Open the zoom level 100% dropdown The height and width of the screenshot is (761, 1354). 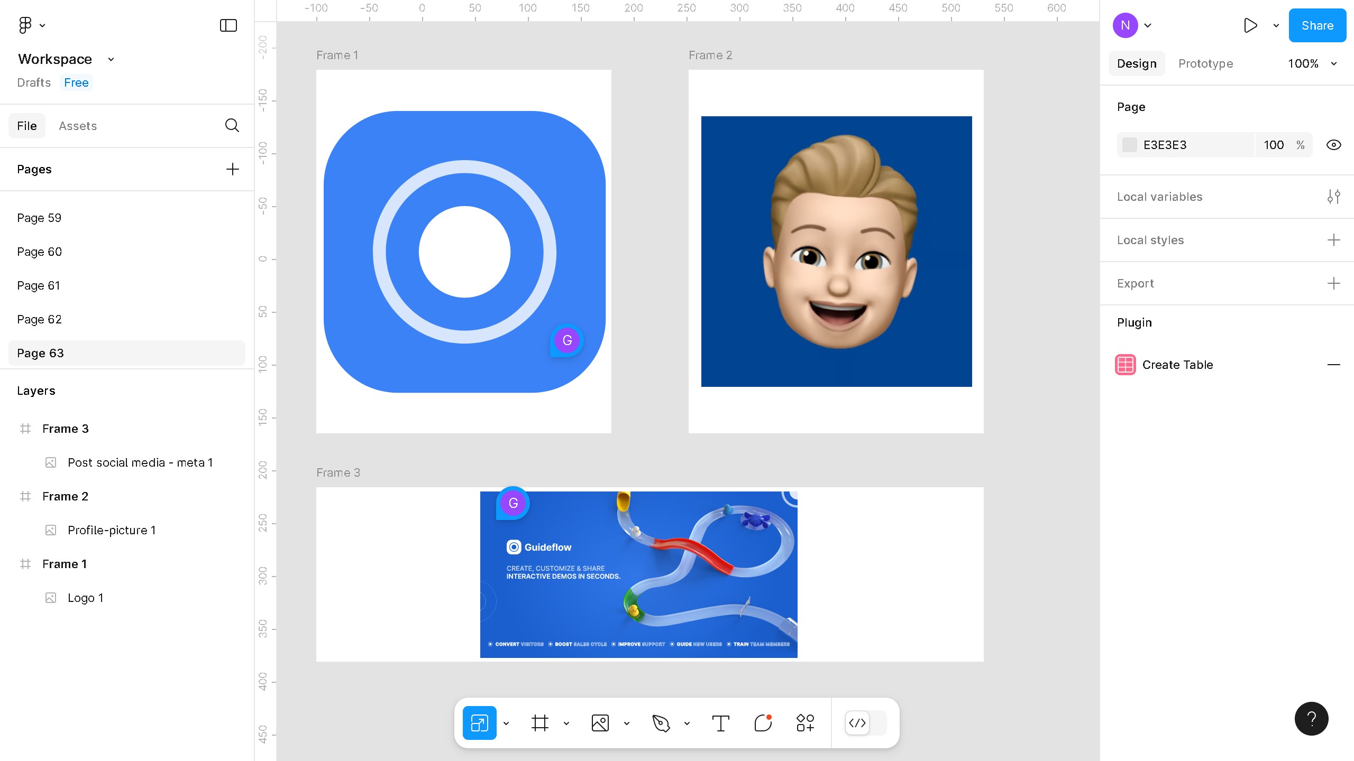[x=1312, y=63]
